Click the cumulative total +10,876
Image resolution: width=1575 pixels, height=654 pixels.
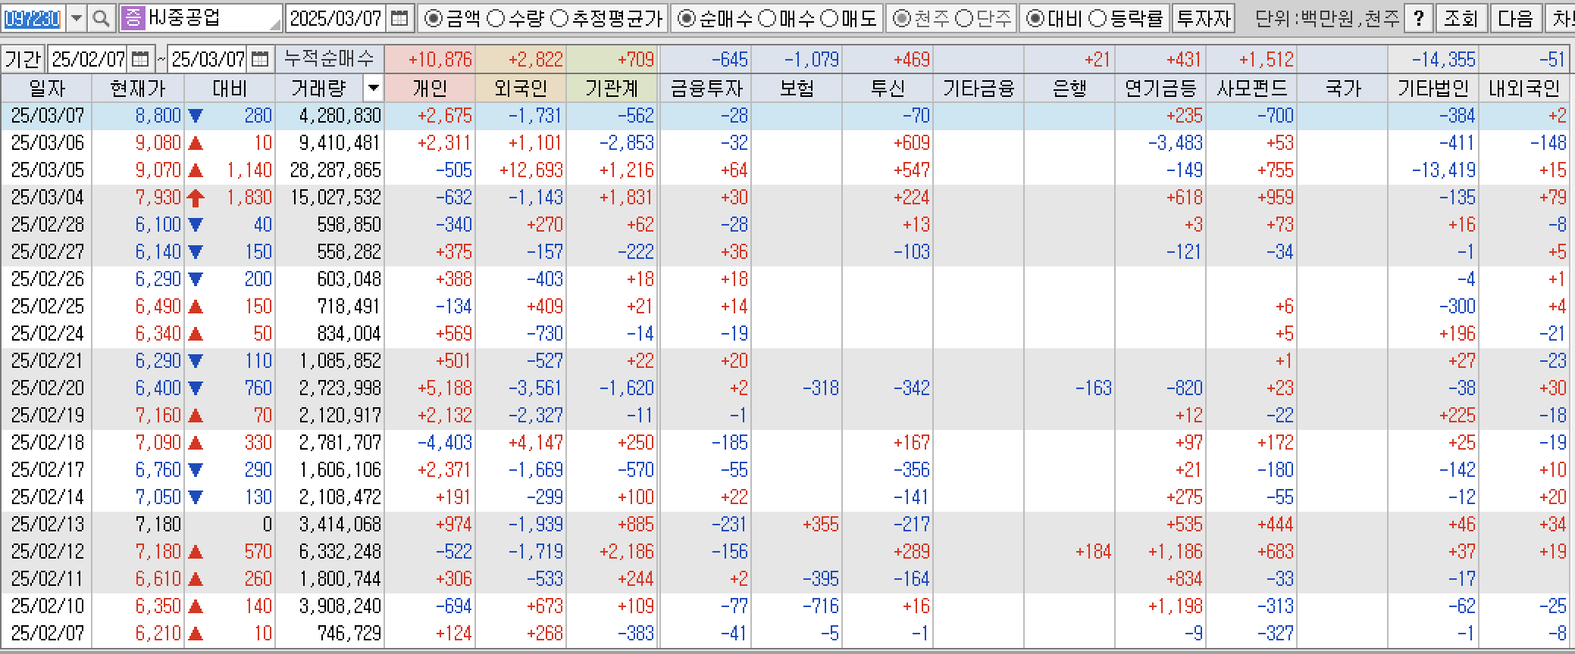440,59
